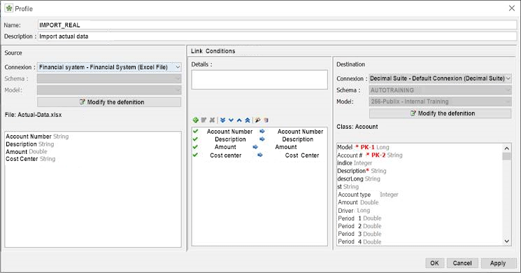Select destination field Period 4 Double
Viewport: 521px width, 273px height.
coord(359,241)
